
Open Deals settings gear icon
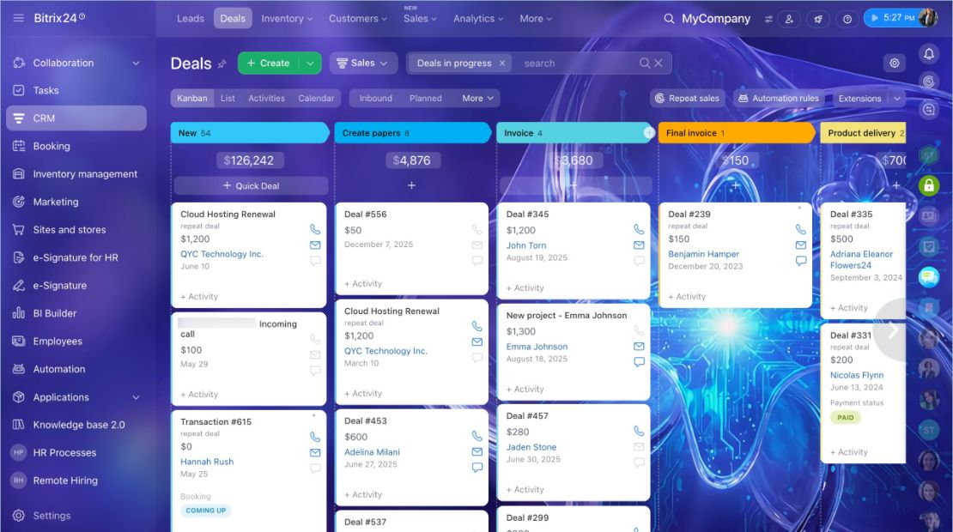tap(894, 63)
